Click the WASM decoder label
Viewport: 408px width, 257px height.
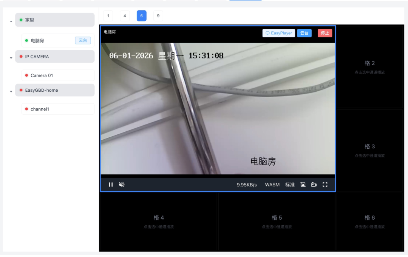click(272, 185)
